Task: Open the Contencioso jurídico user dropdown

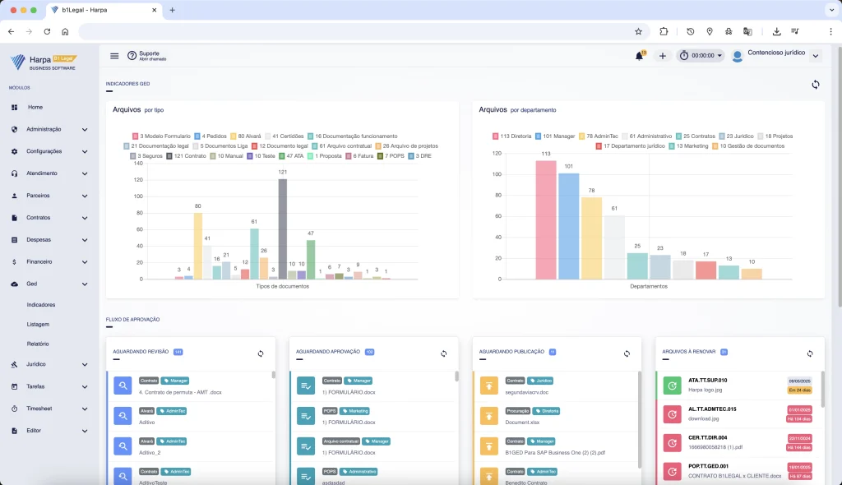Action: [x=776, y=55]
